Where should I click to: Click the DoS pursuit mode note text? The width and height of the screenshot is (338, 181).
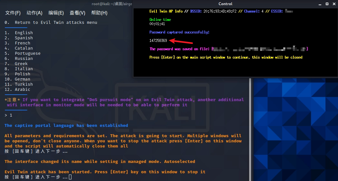tap(124, 102)
